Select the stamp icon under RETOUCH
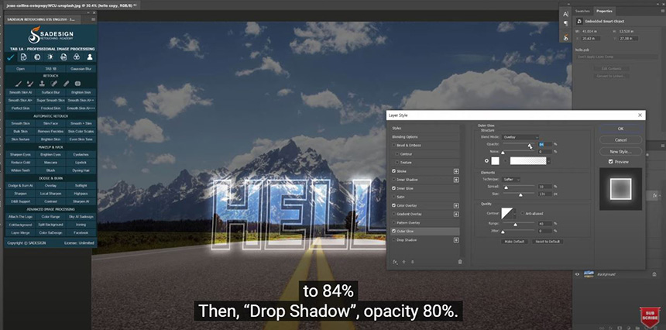This screenshot has height=330, width=666. (x=43, y=84)
